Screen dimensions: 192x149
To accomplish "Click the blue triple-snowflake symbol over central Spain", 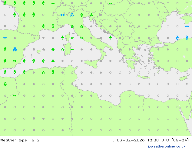I will click(x=15, y=50).
